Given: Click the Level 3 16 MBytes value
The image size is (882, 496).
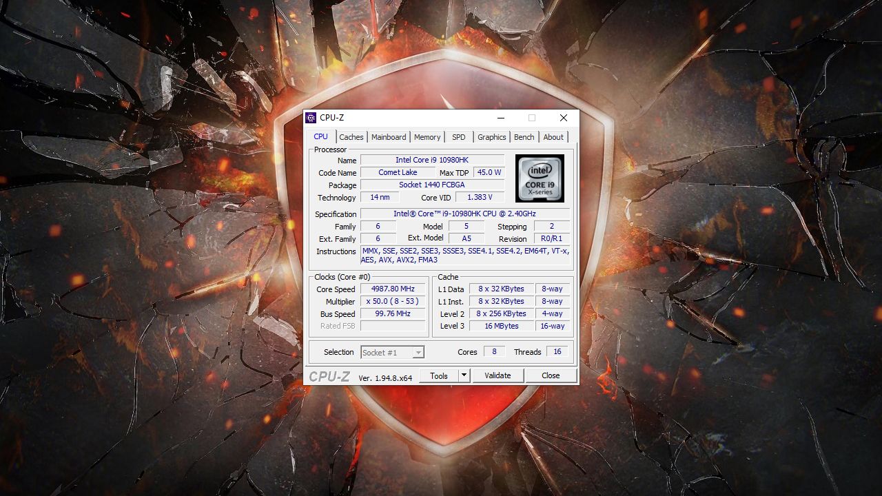Looking at the screenshot, I should coord(502,326).
